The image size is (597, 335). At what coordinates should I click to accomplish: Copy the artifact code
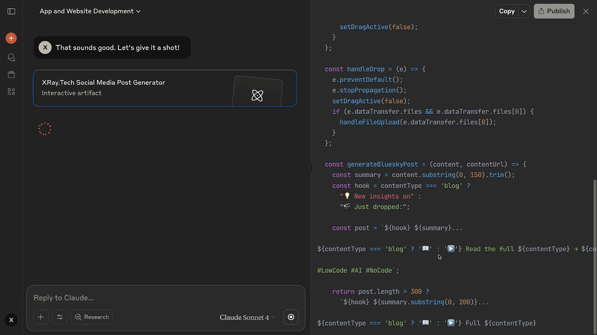point(507,11)
